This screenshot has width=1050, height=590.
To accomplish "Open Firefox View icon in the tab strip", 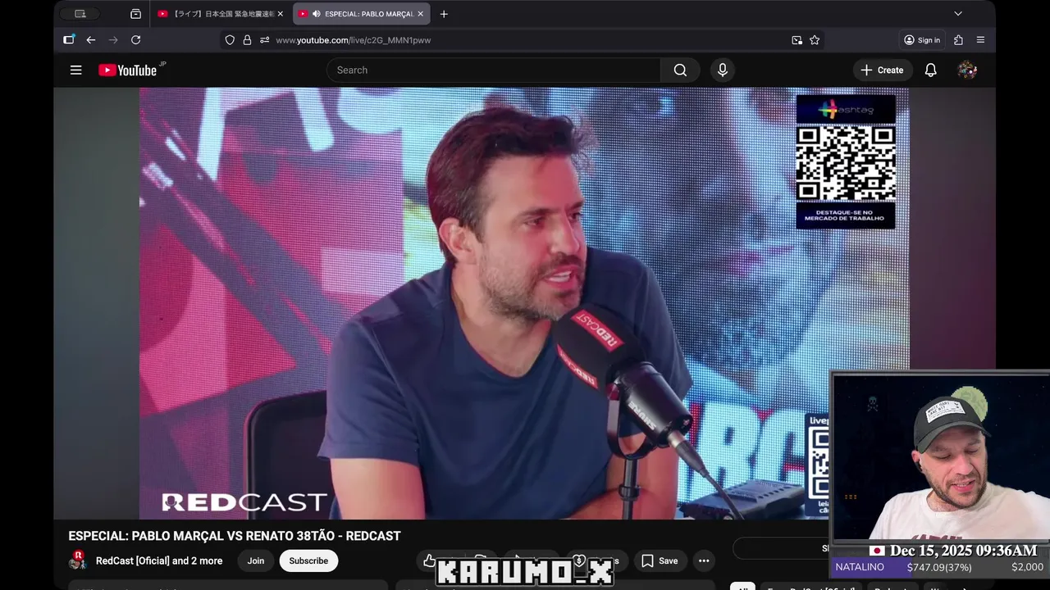I will point(135,14).
